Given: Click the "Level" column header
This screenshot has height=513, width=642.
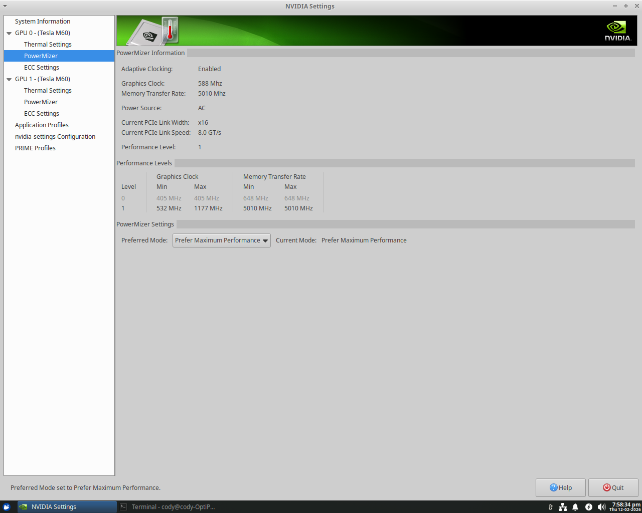Looking at the screenshot, I should click(128, 187).
